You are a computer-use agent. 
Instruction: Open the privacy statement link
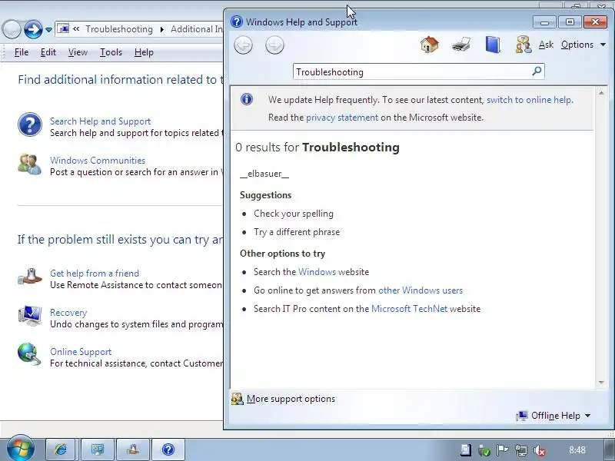tap(342, 118)
